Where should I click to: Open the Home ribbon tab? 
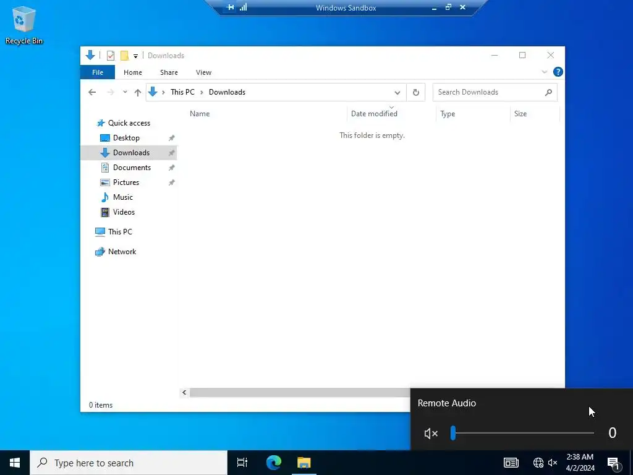pyautogui.click(x=133, y=72)
